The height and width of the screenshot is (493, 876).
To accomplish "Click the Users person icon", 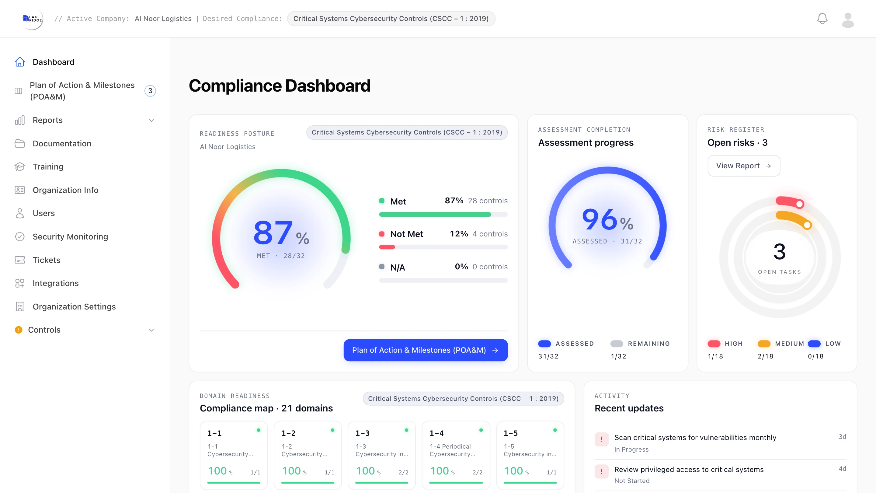I will coord(20,213).
